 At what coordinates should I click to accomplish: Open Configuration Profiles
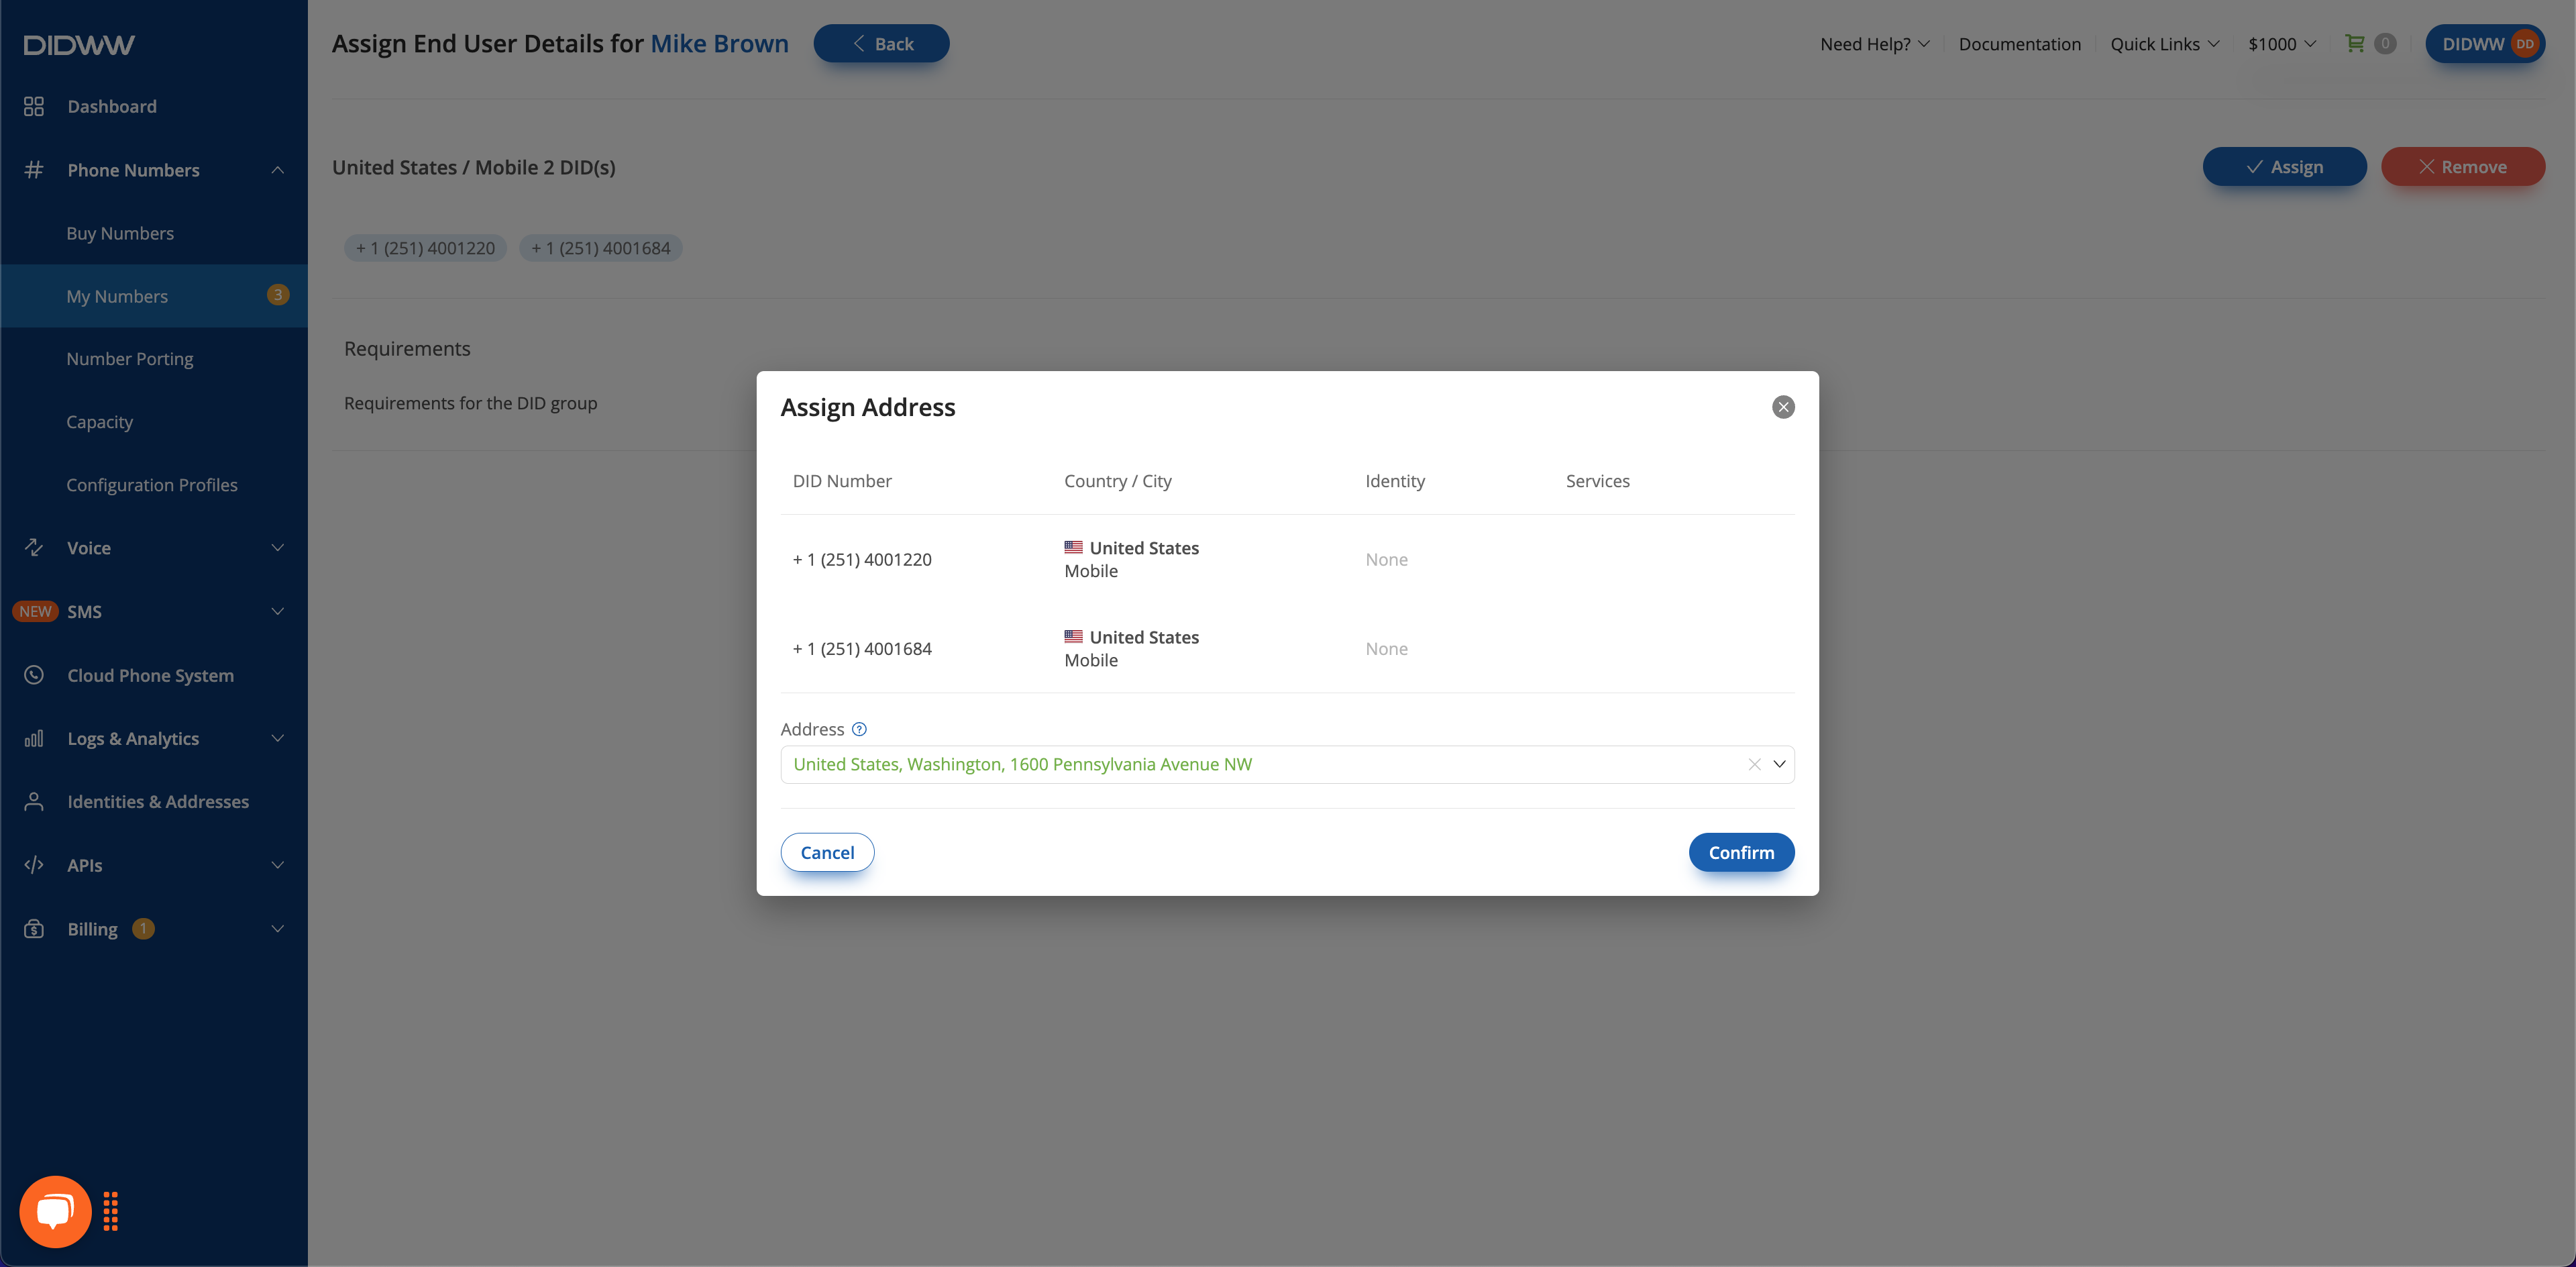pos(152,485)
